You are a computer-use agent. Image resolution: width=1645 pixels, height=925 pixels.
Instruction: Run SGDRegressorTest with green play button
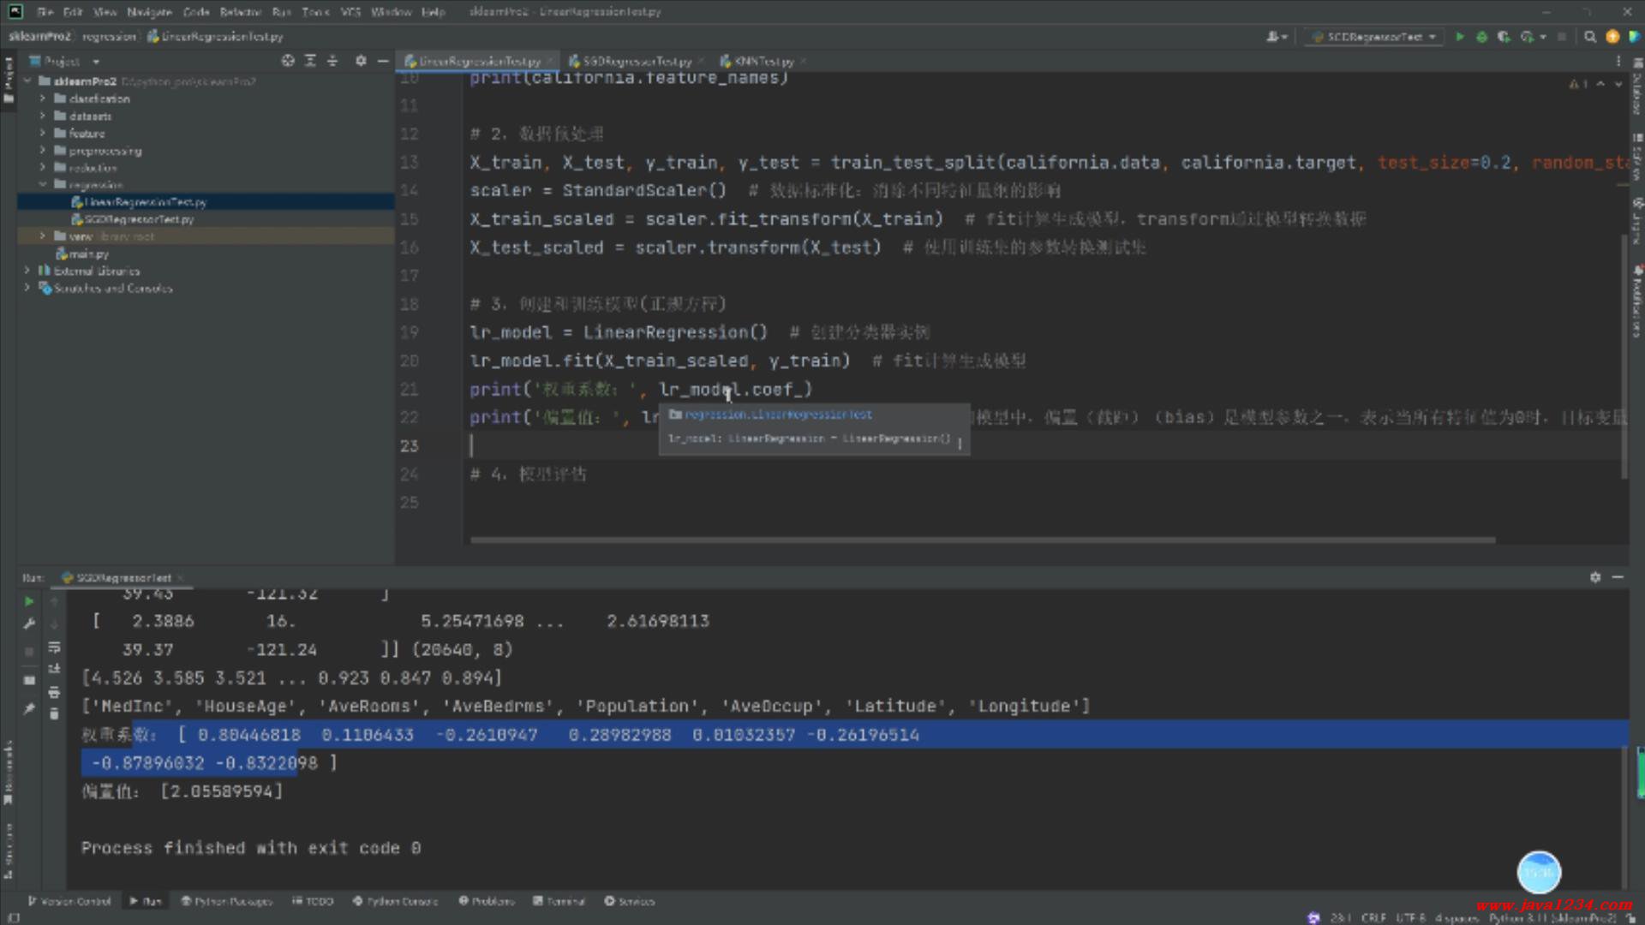[1459, 37]
